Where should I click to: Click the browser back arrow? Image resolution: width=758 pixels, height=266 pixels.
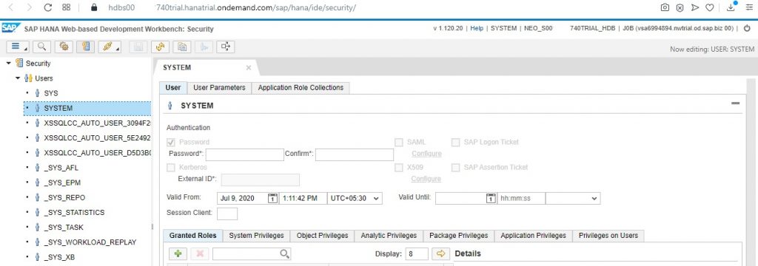coord(11,7)
